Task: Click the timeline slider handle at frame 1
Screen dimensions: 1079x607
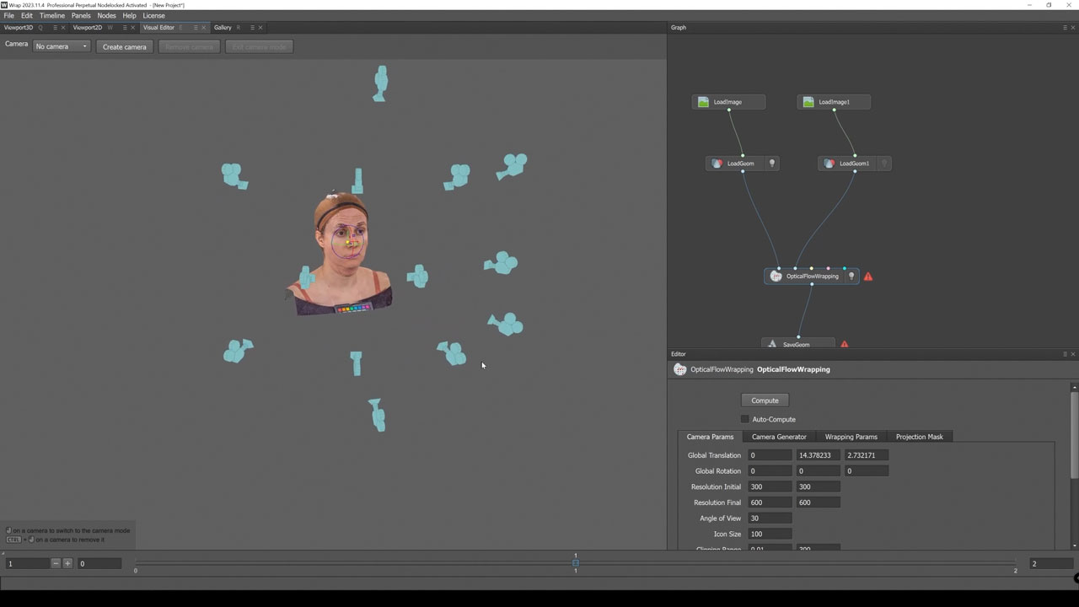Action: (x=576, y=562)
